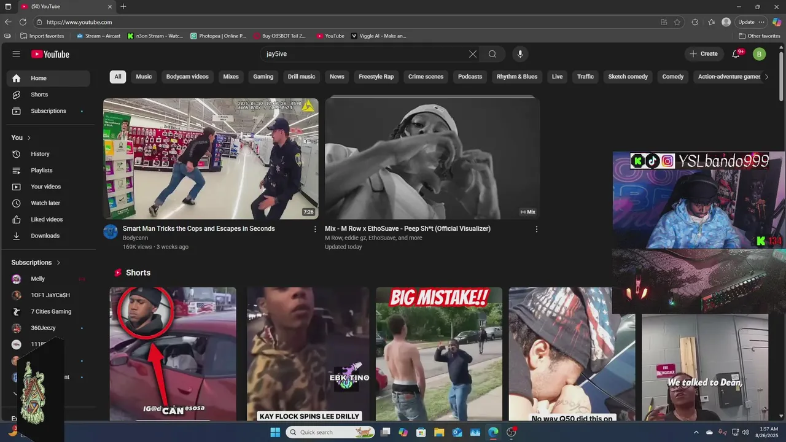The image size is (786, 442).
Task: Add page to favorites with star icon
Action: tap(677, 22)
